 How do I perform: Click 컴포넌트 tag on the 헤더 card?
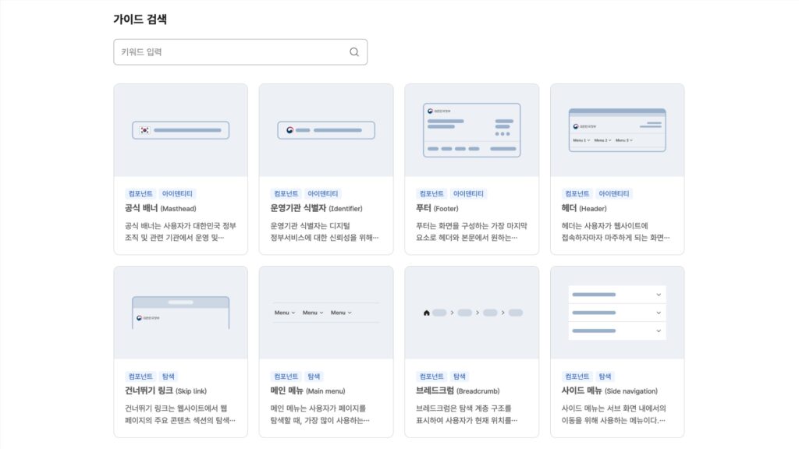tap(577, 193)
